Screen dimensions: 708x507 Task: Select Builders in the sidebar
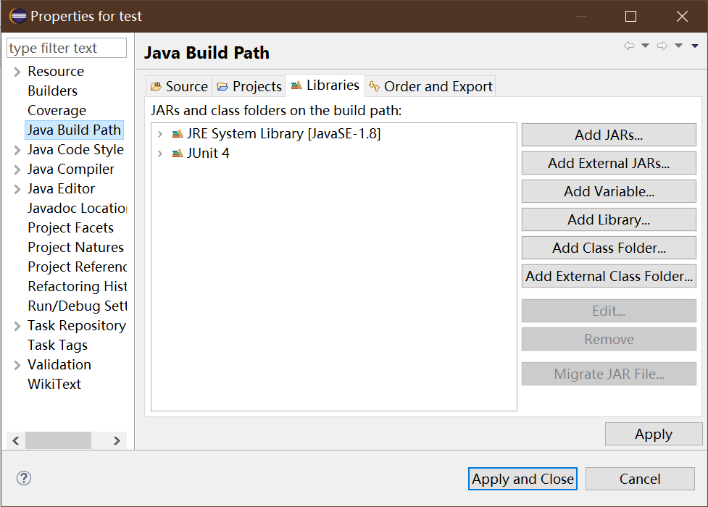52,91
